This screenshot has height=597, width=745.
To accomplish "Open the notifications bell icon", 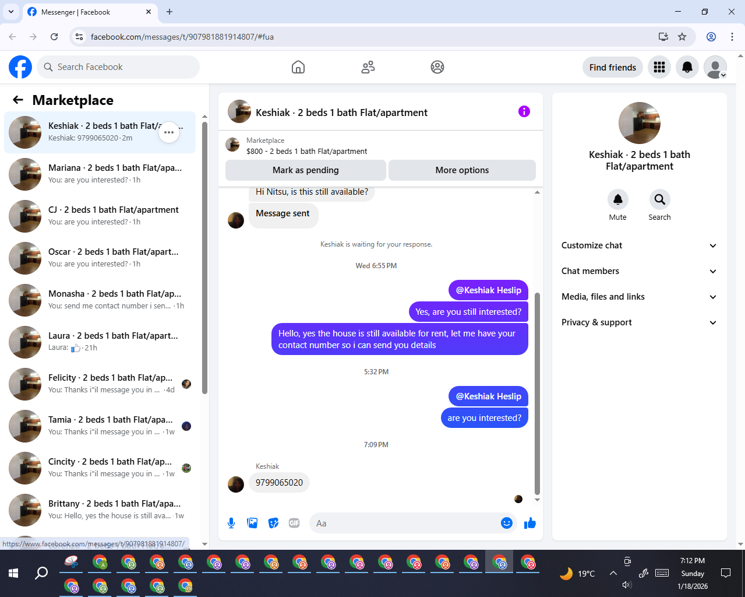I will tap(687, 67).
